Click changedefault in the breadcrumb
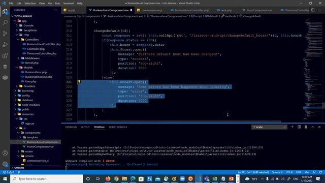This screenshot has width=325, height=183. pyautogui.click(x=252, y=16)
